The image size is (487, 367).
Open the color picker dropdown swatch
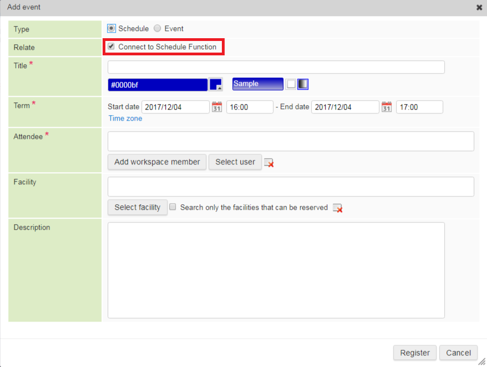pos(216,84)
